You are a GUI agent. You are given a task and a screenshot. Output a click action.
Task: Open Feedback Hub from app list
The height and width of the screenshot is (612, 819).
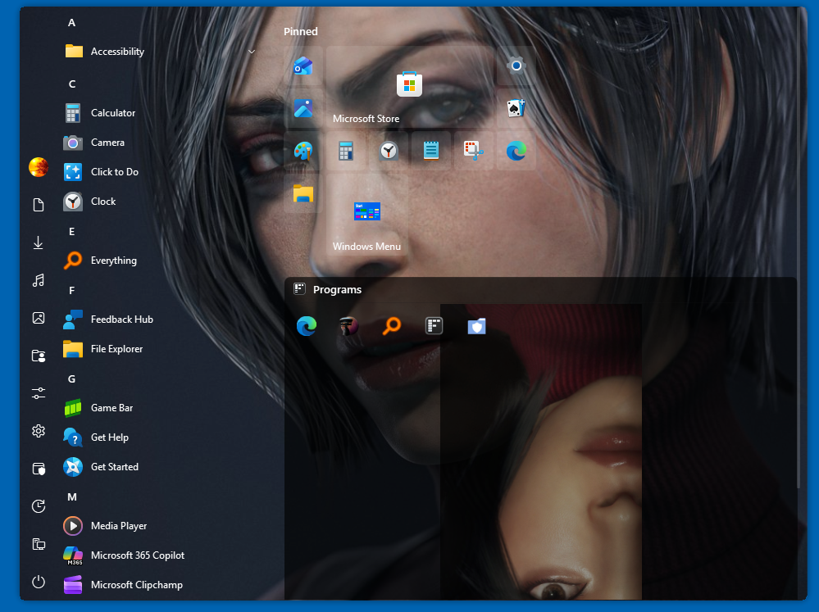point(160,319)
